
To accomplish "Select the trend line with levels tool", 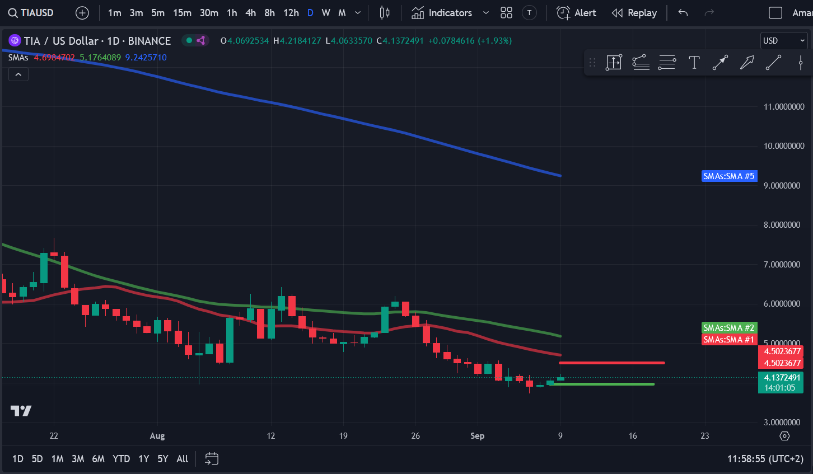I will click(641, 63).
